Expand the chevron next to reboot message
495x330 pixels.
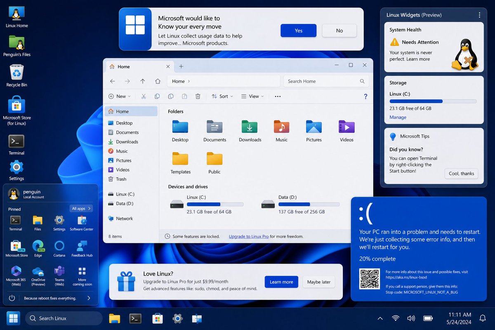click(89, 298)
